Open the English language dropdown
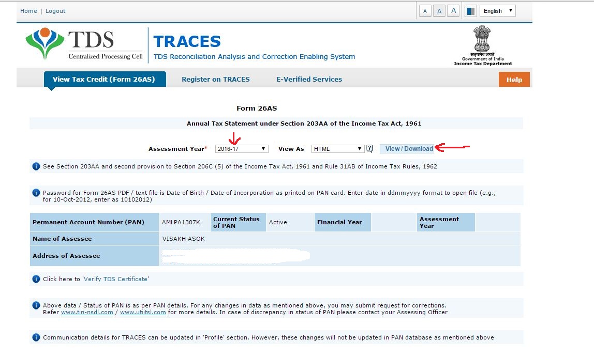Screen dimensions: 594x355 click(497, 11)
